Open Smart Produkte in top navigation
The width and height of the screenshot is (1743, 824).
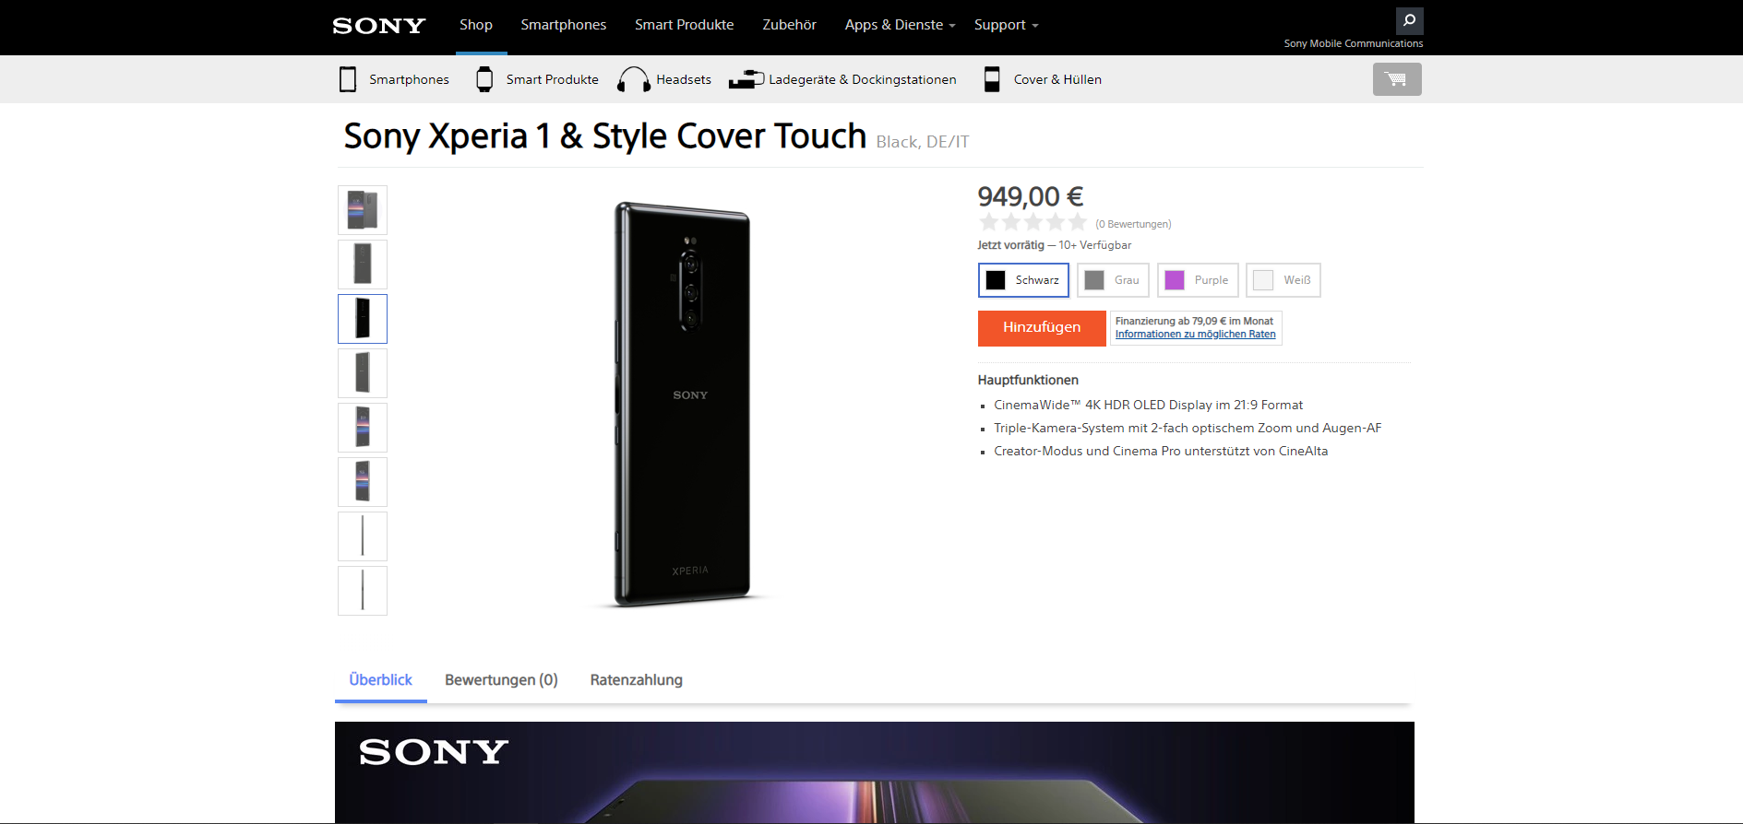point(685,25)
